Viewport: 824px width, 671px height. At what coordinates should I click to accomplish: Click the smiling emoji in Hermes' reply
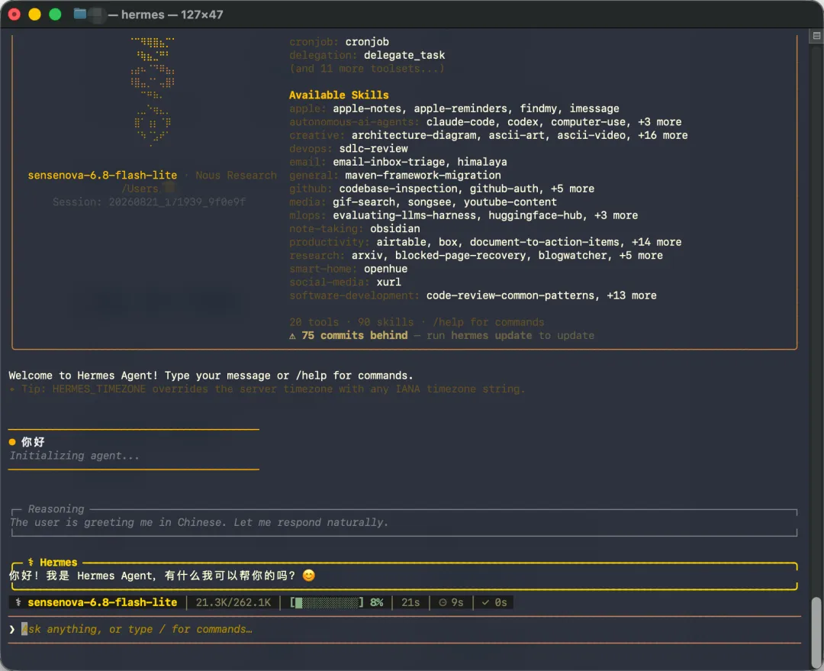tap(309, 576)
